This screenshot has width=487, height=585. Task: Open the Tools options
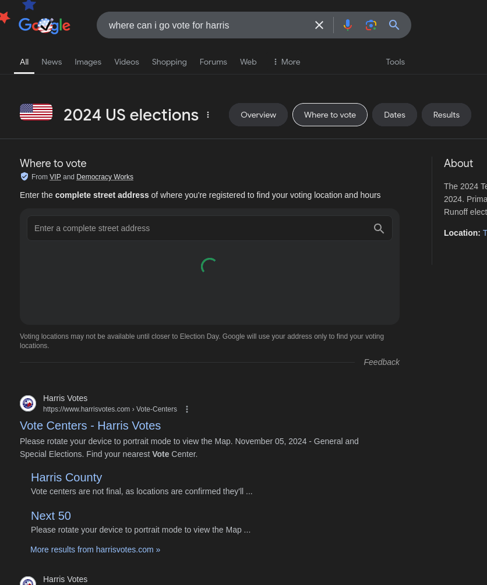tap(395, 62)
